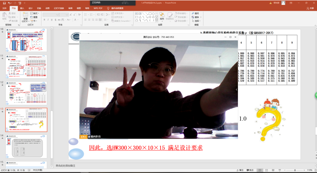The image size is (317, 173).
Task: Click the Clear Formatting eraser icon
Action: tap(79, 15)
